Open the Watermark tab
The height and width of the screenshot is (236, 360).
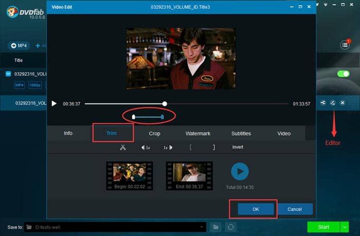[x=198, y=133]
